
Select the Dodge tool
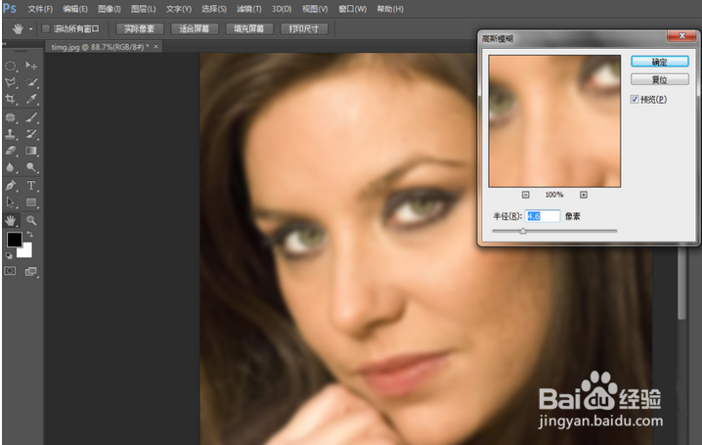coord(31,167)
